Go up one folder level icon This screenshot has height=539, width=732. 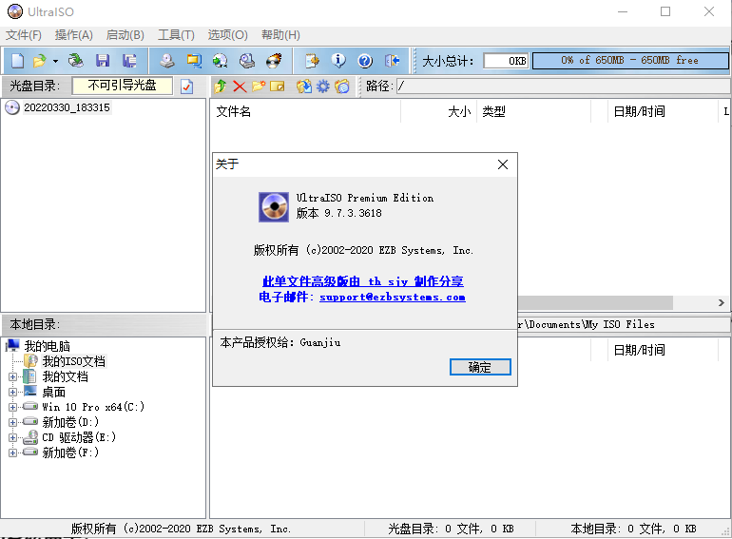coord(221,87)
